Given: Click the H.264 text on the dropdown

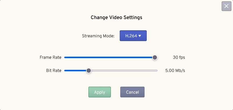Looking at the screenshot, I should [x=131, y=36].
